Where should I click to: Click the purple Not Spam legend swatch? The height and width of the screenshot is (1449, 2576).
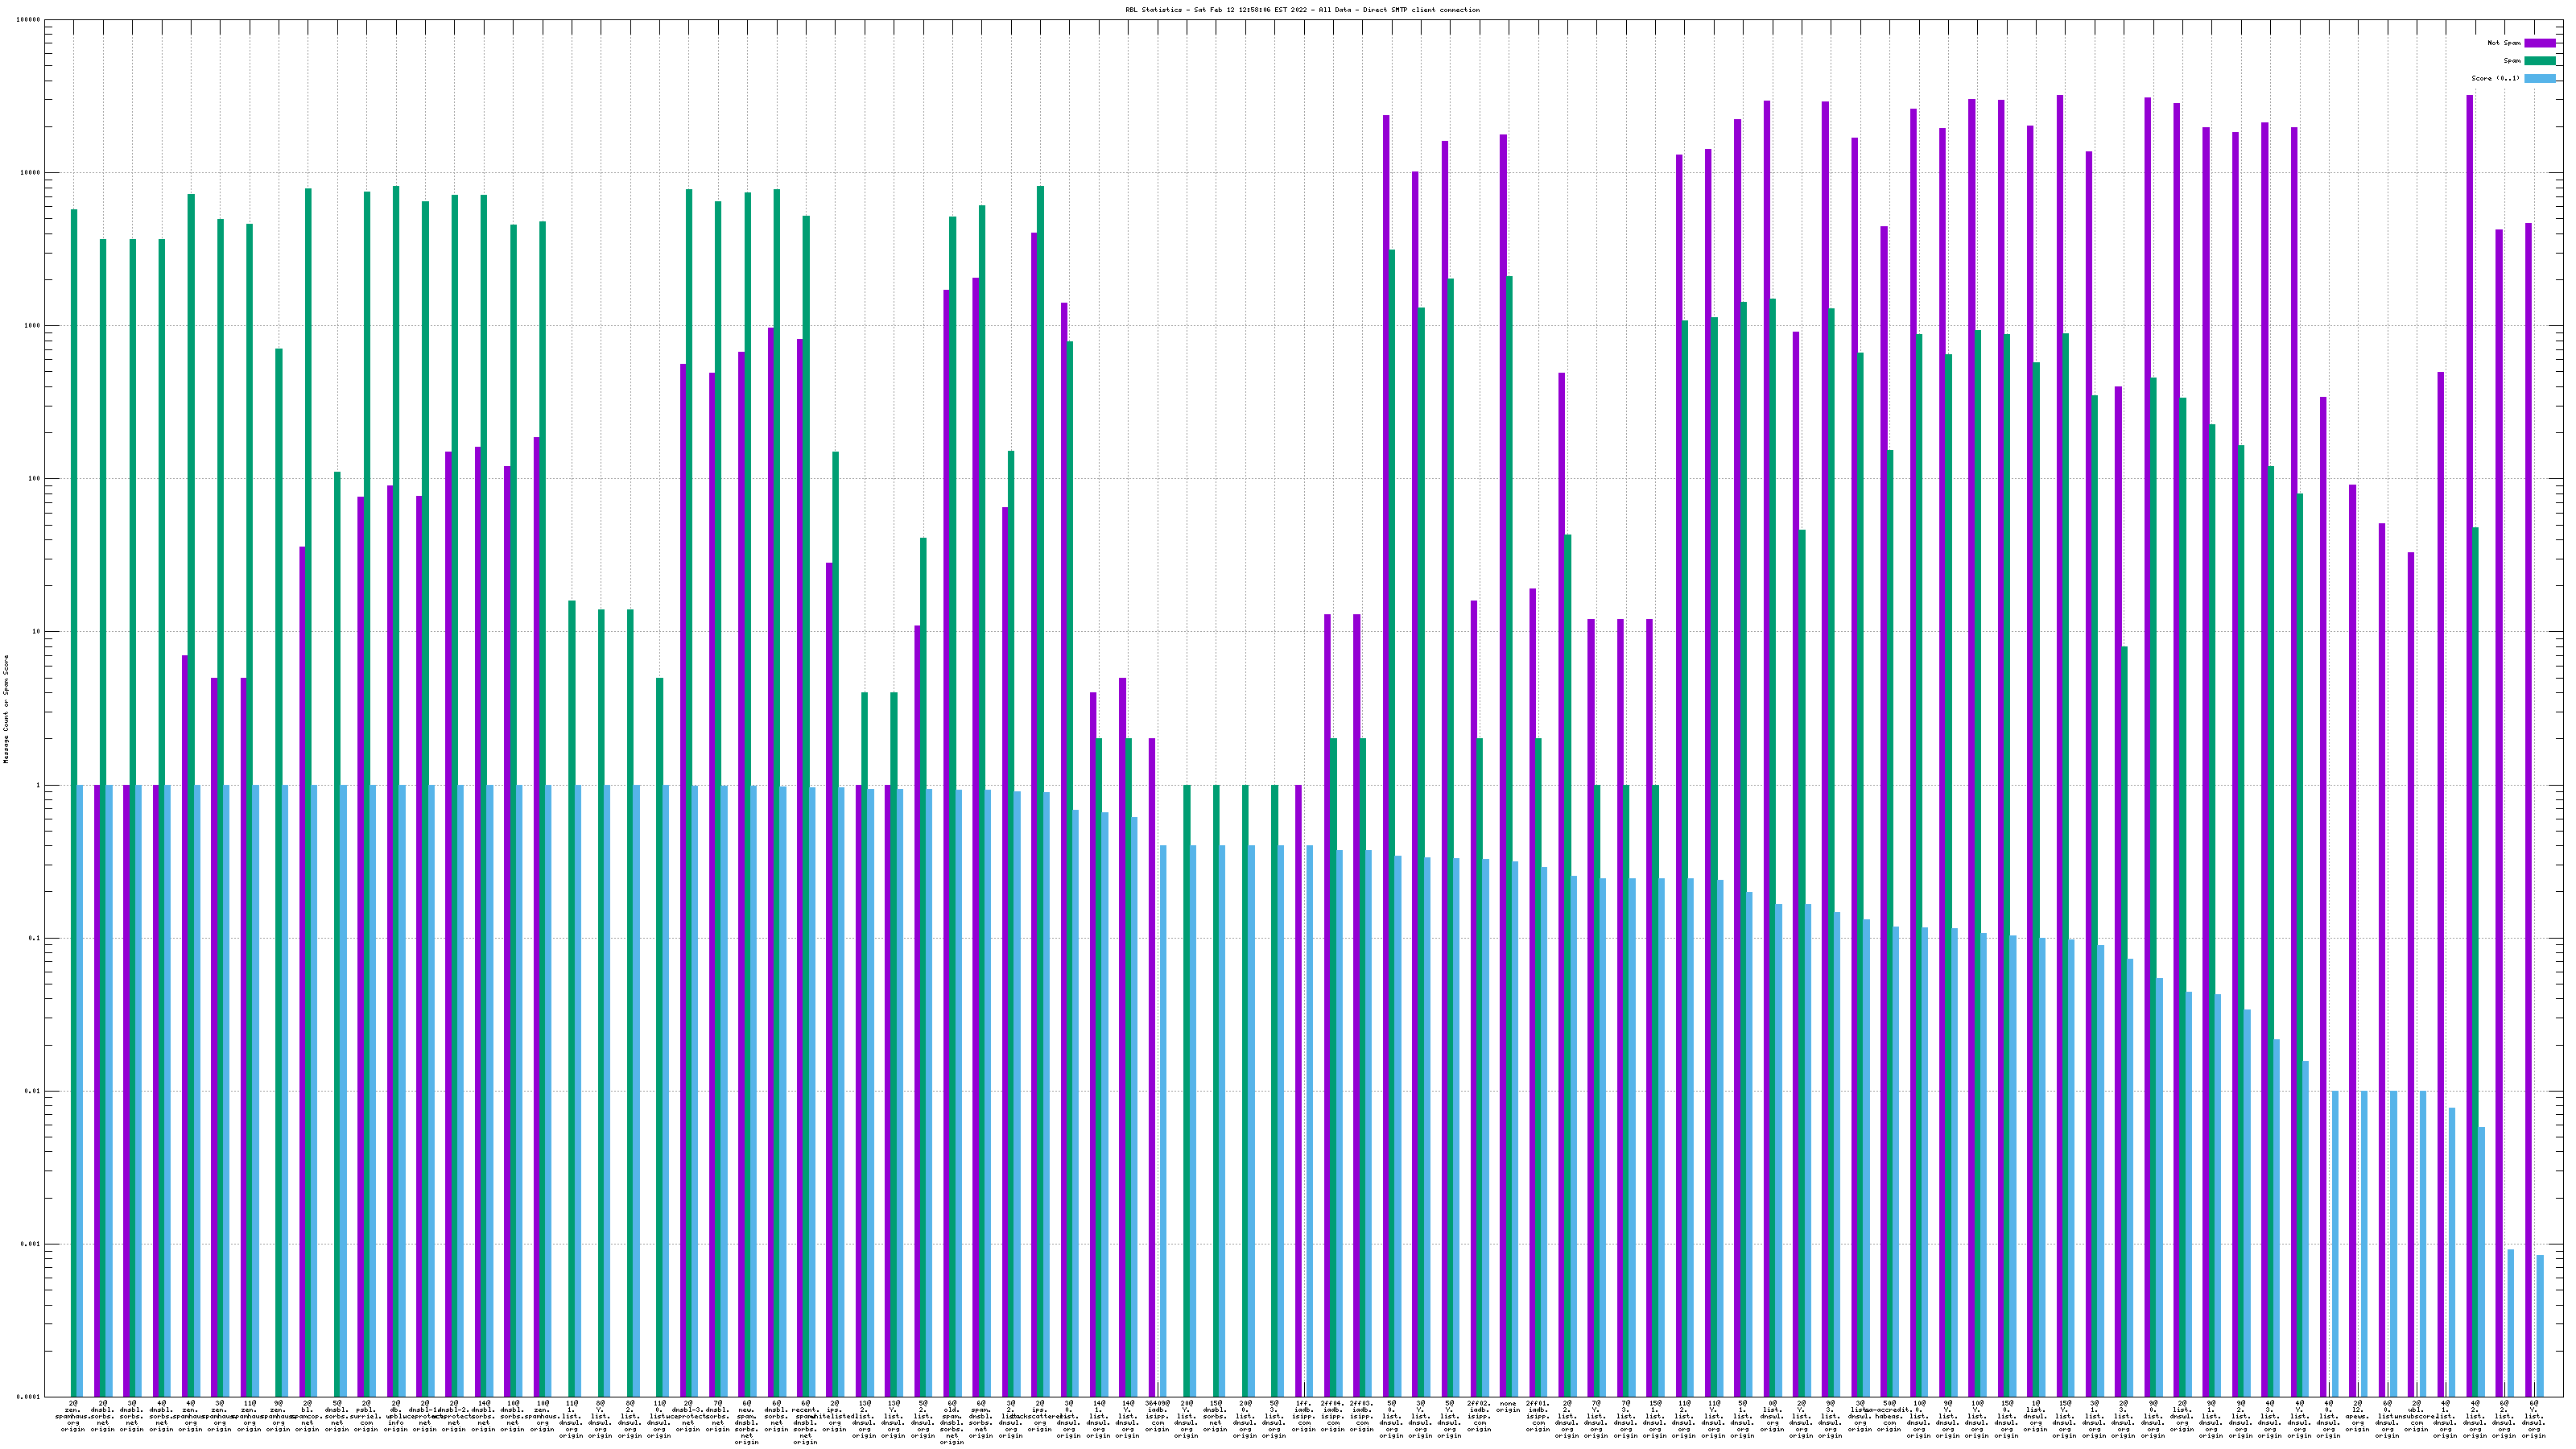(x=2540, y=43)
